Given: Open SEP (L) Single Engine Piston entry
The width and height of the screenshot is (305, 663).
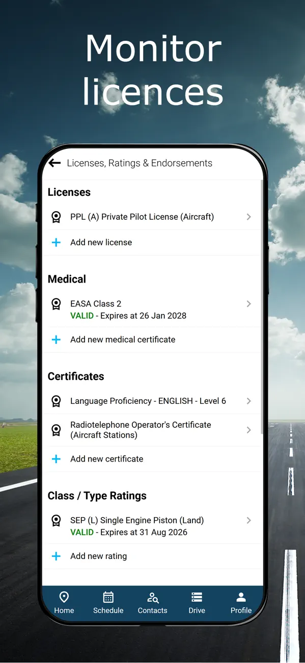Looking at the screenshot, I should point(152,526).
